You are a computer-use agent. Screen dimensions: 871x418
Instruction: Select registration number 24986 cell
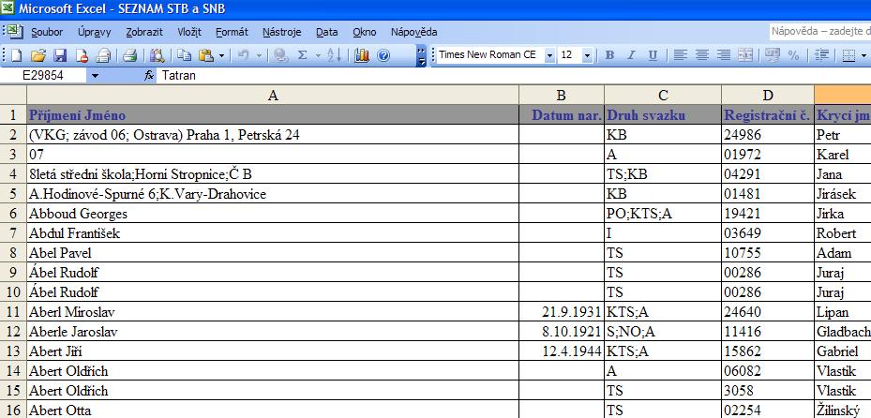click(x=768, y=135)
